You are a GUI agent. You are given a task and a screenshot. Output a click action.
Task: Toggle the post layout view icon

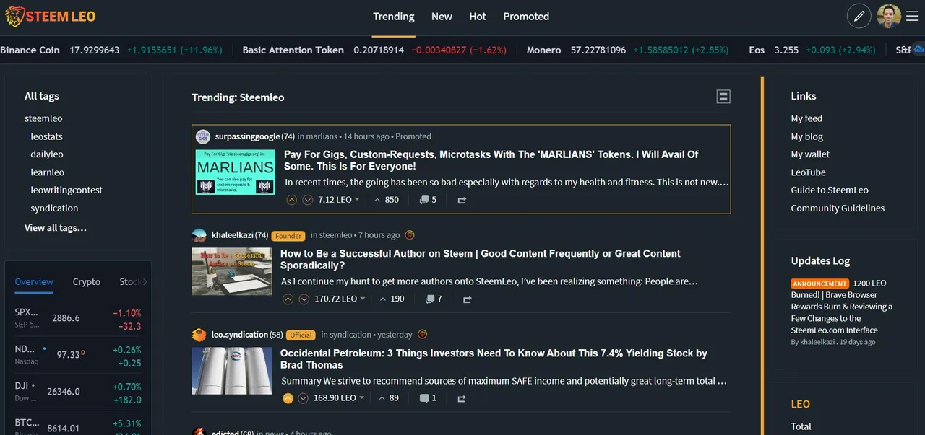tap(723, 97)
